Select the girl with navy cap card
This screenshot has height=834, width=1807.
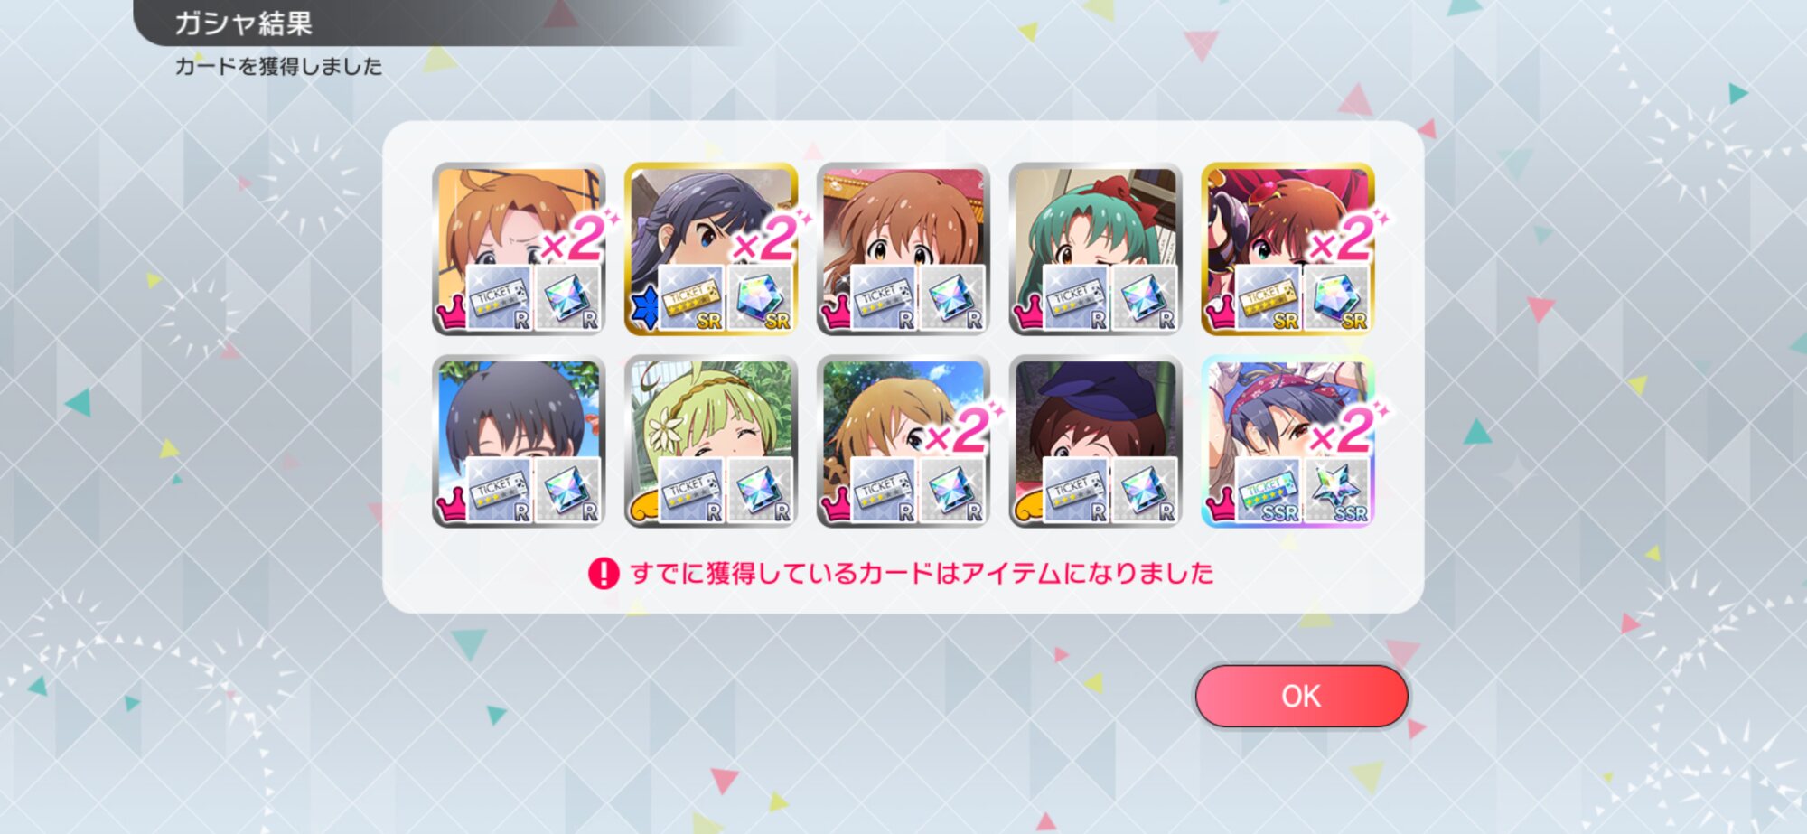(1095, 441)
